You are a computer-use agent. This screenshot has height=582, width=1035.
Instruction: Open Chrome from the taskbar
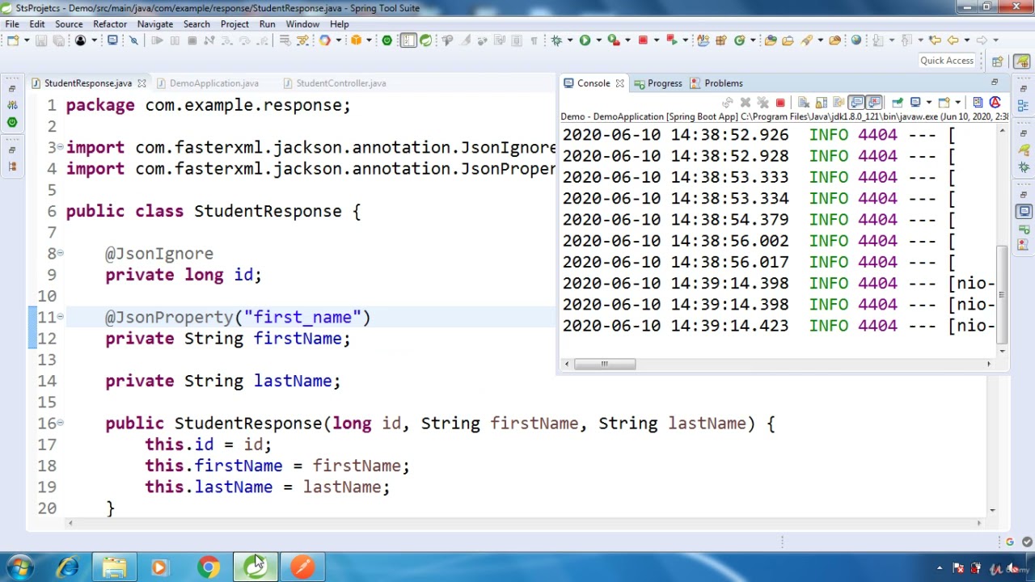pyautogui.click(x=208, y=567)
